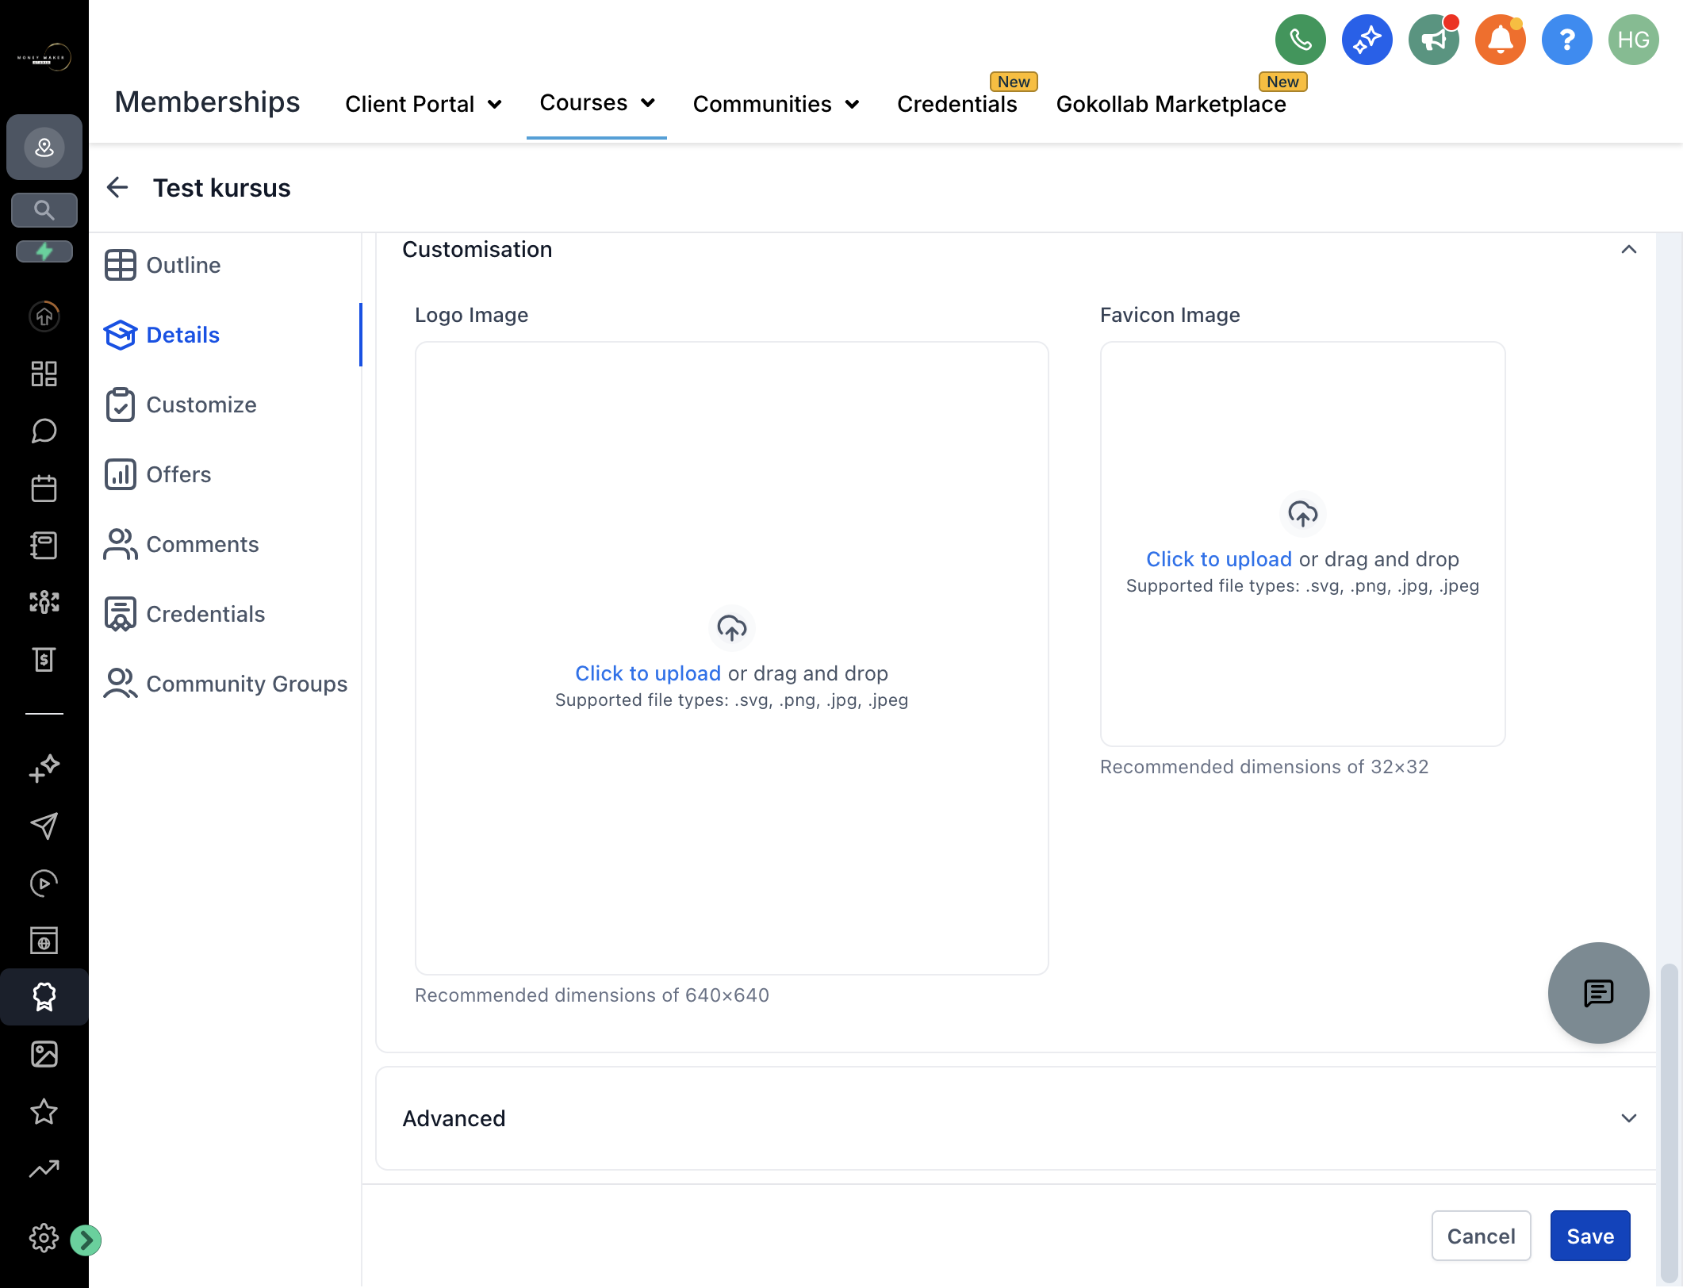Collapse the Customisation section chevron
Image resolution: width=1683 pixels, height=1288 pixels.
pyautogui.click(x=1629, y=249)
